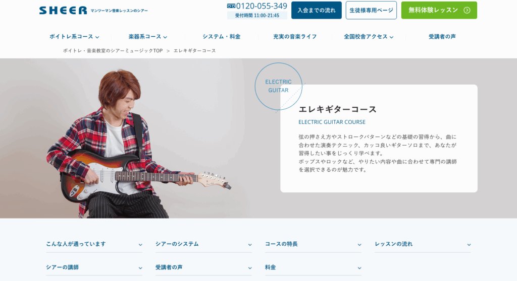Jump to こんな人が通っています section

point(94,244)
